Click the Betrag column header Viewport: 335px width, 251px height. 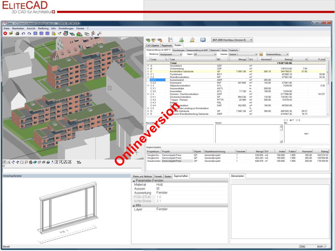(288, 59)
